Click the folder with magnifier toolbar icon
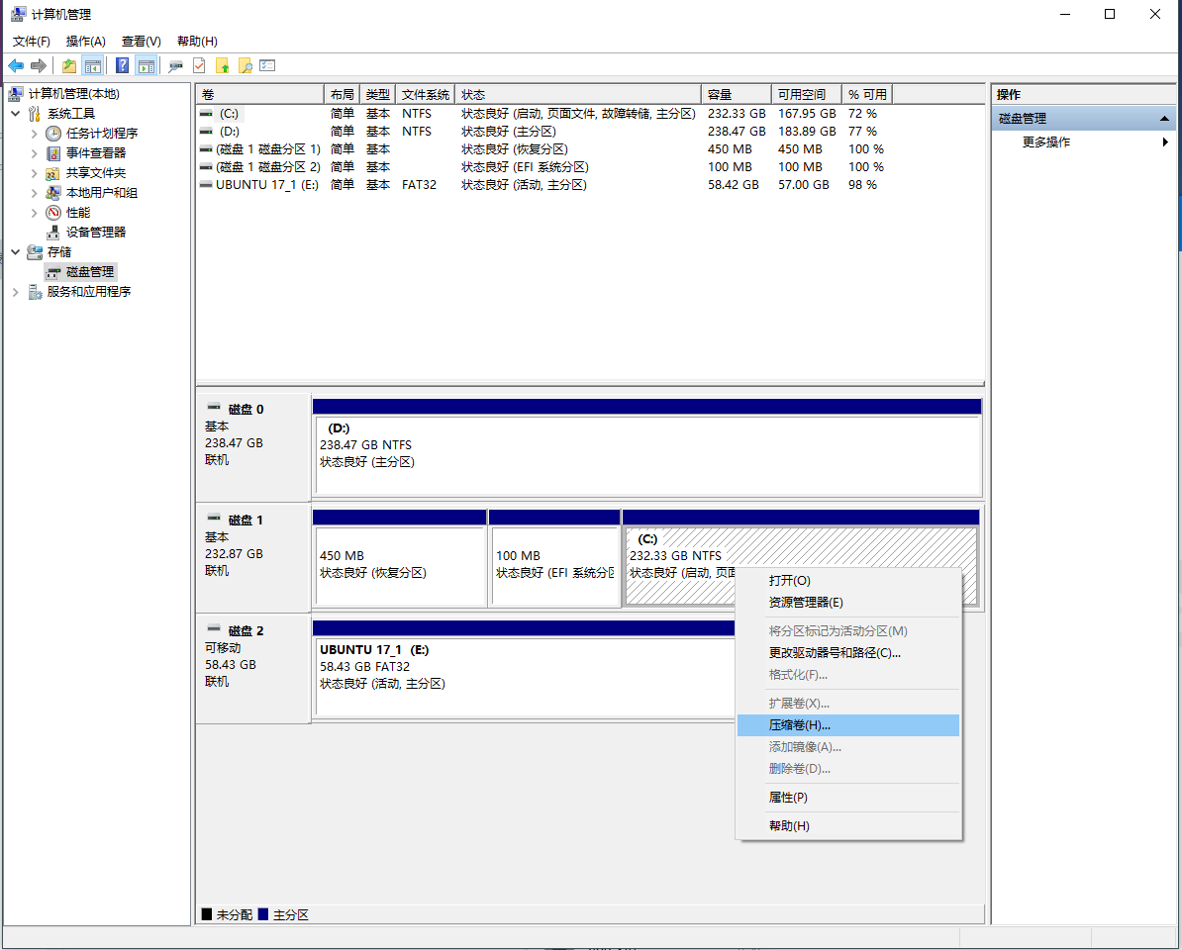 245,66
